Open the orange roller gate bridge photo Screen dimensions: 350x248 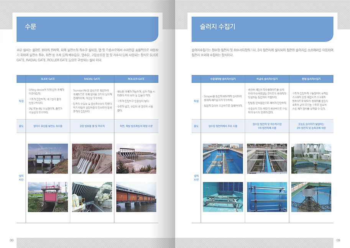(x=136, y=197)
